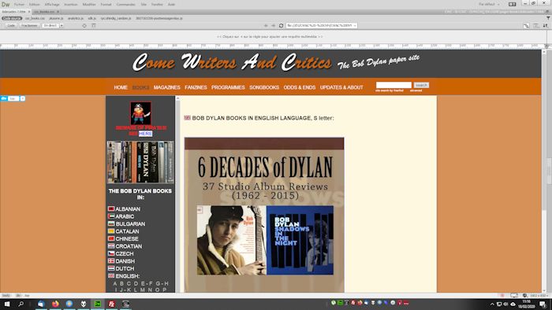Click the sync settings icon near the workspace switcher
The image size is (552, 310).
[513, 4]
